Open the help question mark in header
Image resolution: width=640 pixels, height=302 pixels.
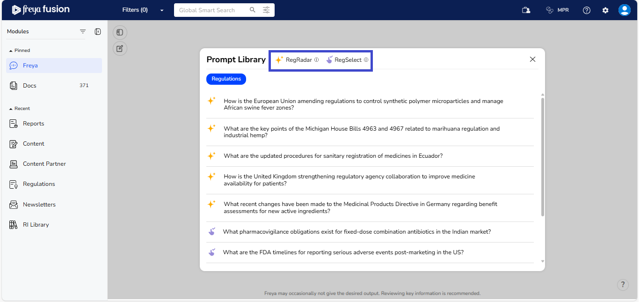pos(587,10)
